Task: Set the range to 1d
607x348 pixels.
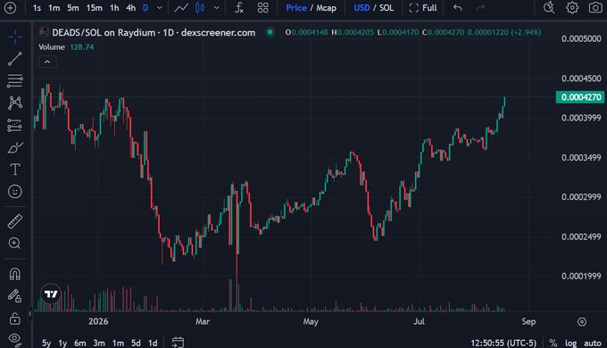Action: coord(153,343)
